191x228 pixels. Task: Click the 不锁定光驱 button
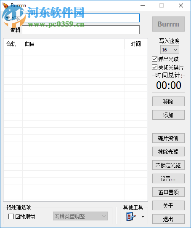click(168, 165)
